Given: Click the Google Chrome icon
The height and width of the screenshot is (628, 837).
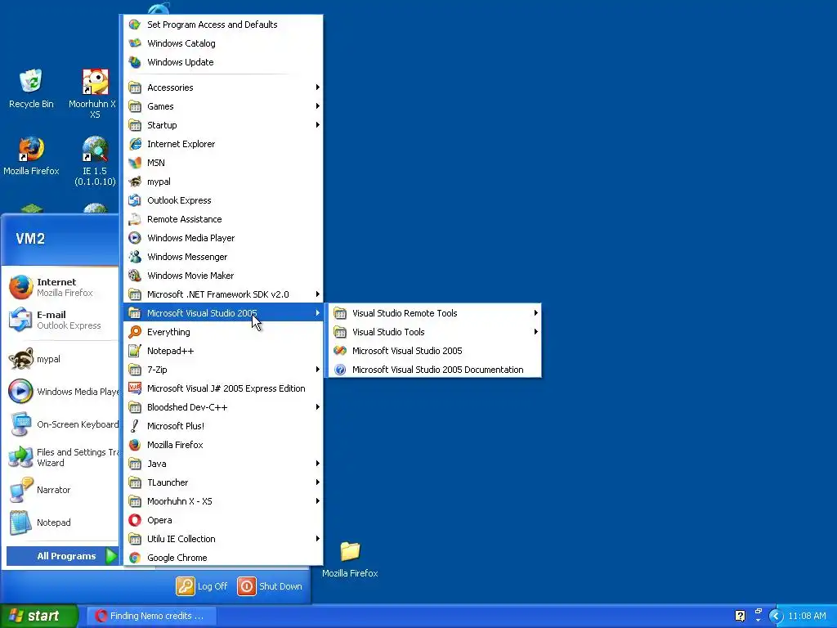Looking at the screenshot, I should click(x=135, y=558).
